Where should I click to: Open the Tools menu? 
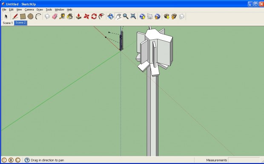(49, 10)
